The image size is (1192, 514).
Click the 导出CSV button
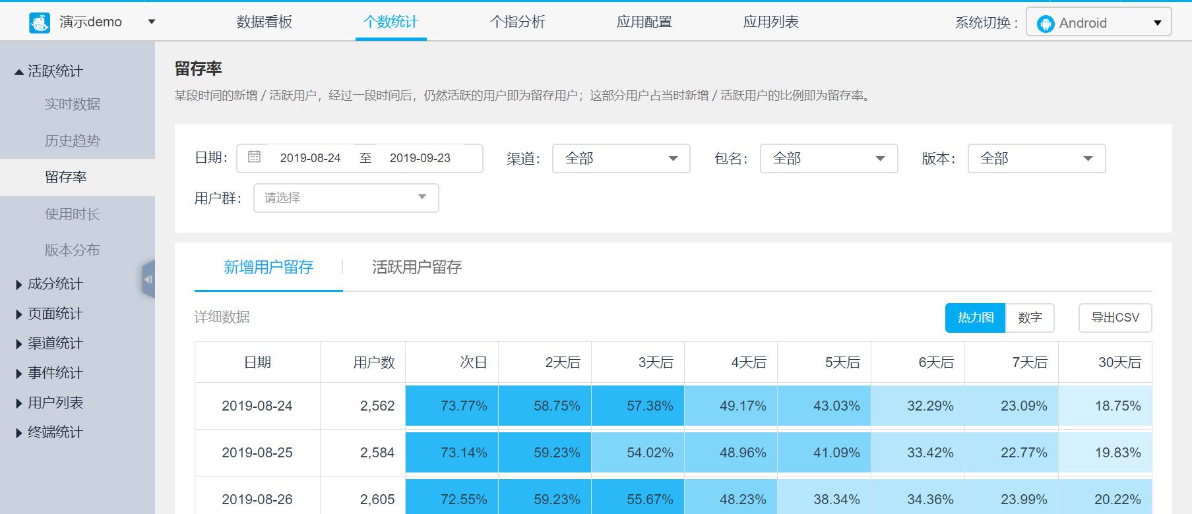[1115, 318]
